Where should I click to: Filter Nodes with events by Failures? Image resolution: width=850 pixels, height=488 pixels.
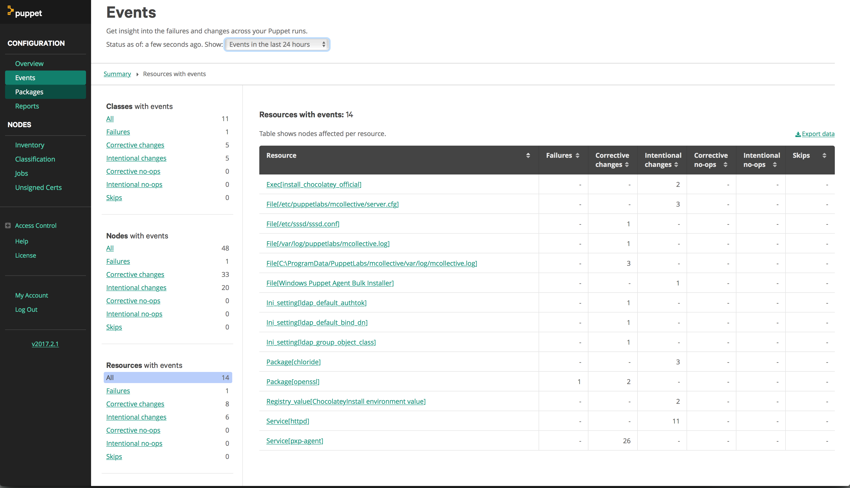point(118,261)
